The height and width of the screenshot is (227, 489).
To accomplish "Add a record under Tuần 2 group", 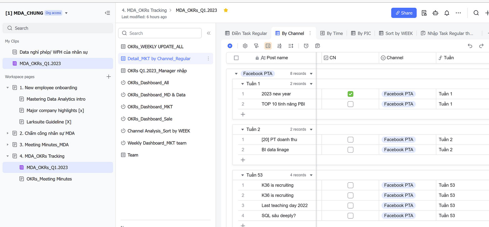I will [243, 160].
